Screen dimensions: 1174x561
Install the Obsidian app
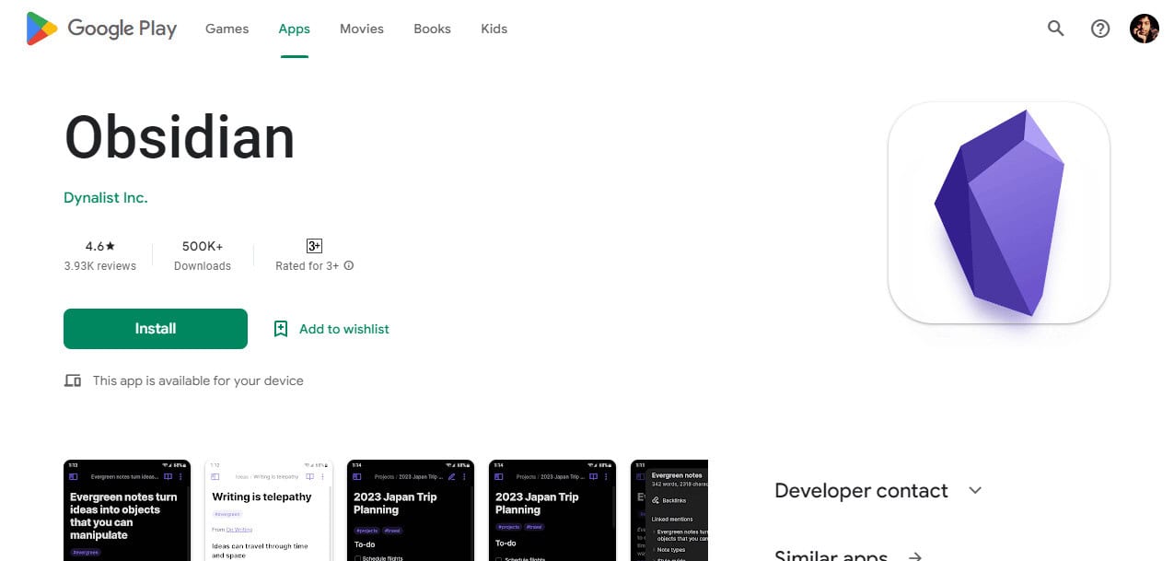156,329
